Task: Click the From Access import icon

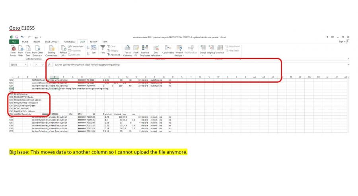Action: coord(13,50)
